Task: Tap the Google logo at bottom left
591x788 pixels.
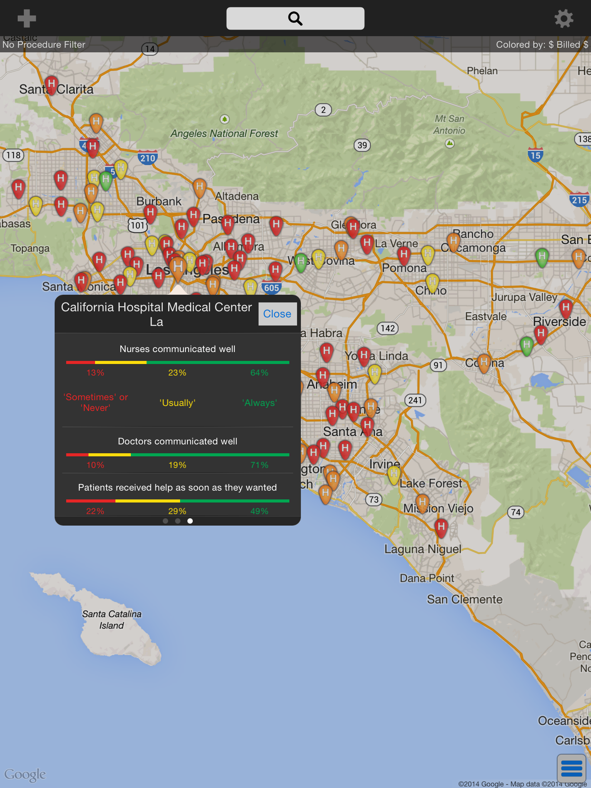Action: coord(25,775)
